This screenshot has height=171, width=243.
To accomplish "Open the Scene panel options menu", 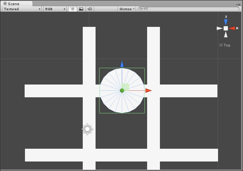I will tap(238, 5).
